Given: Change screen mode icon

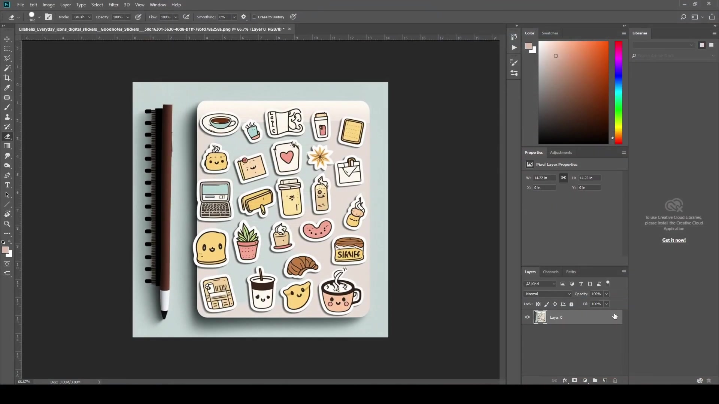Looking at the screenshot, I should [7, 274].
